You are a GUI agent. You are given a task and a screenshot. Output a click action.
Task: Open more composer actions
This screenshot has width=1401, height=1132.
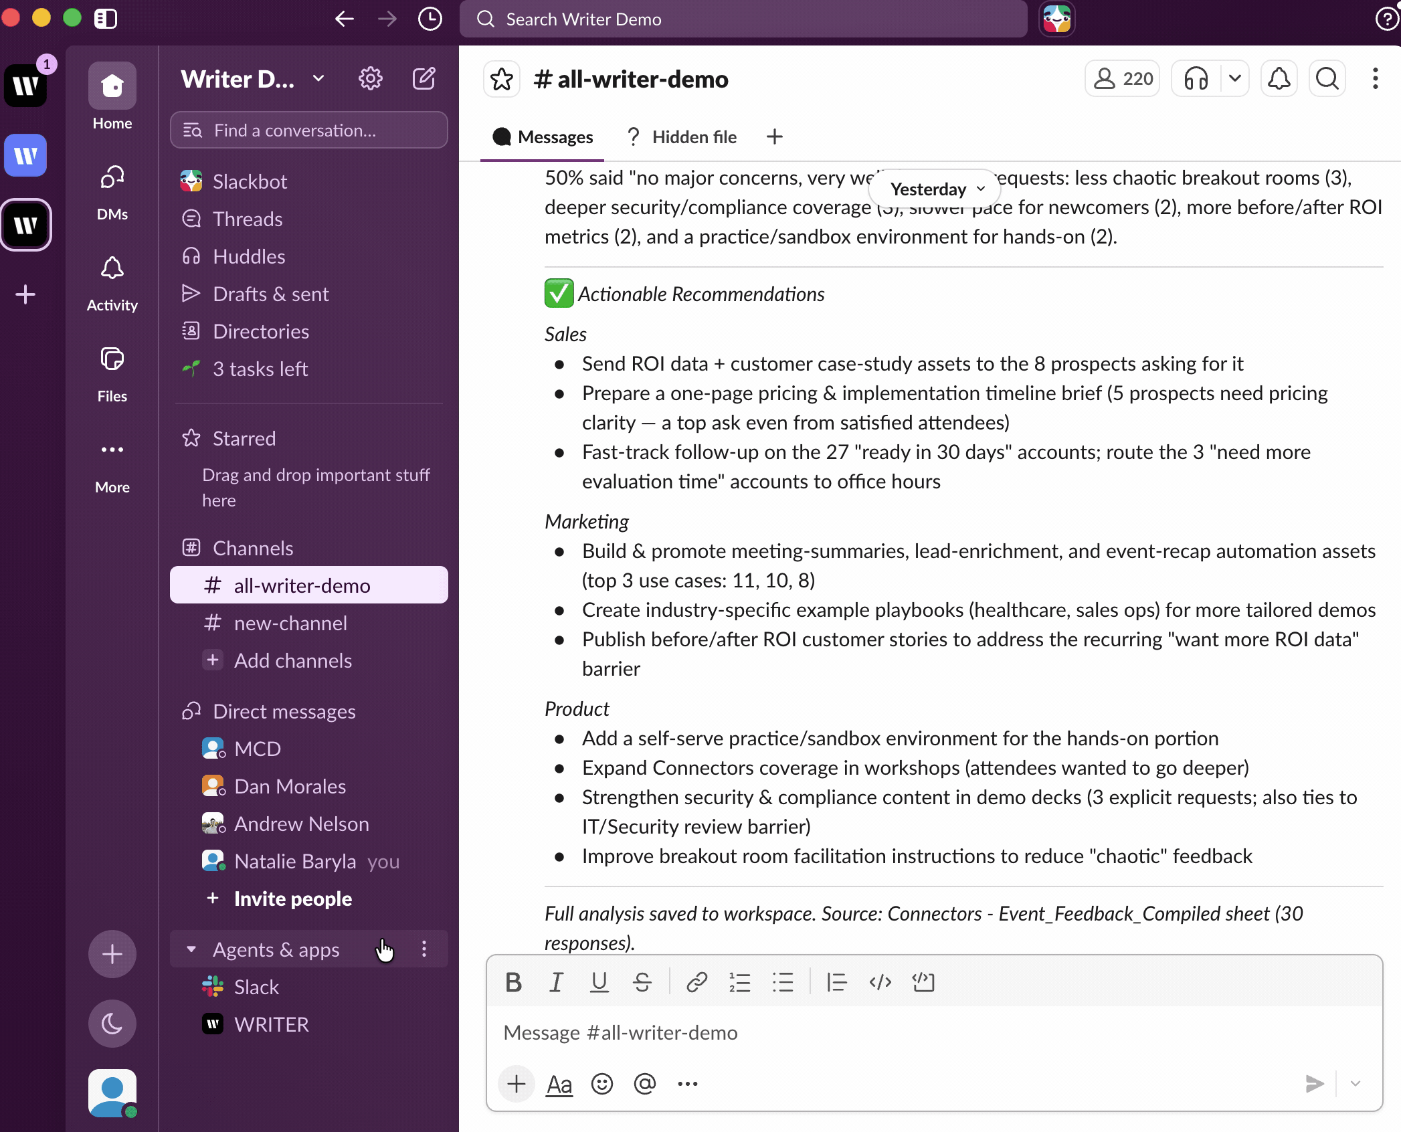688,1084
